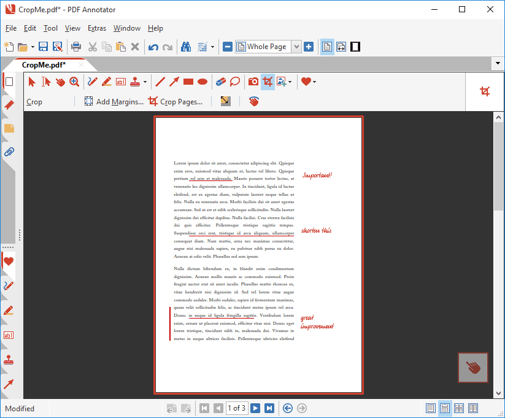Select the Lasso selection tool
505x418 pixels.
coord(235,81)
